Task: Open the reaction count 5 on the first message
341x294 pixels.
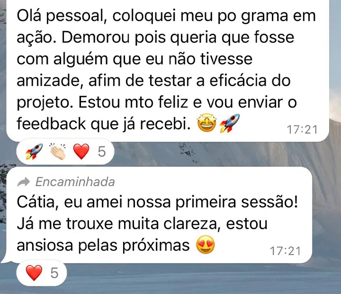Action: pyautogui.click(x=102, y=152)
